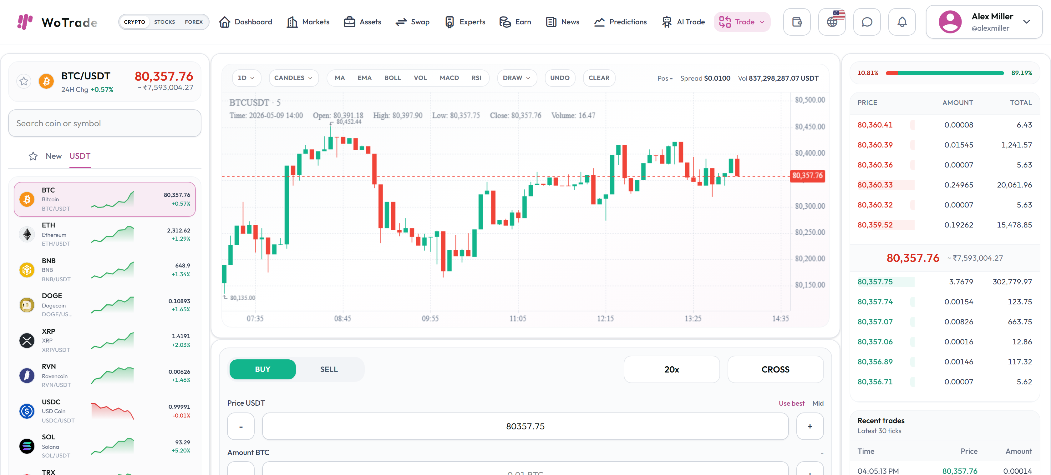
Task: Toggle the MACD indicator
Action: [449, 78]
